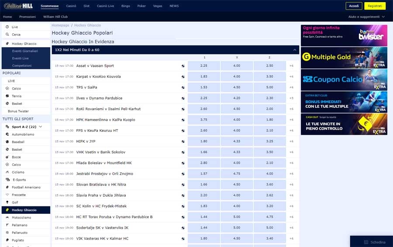Click the Basket icon under Popolari
393x247 pixels.
[7, 103]
